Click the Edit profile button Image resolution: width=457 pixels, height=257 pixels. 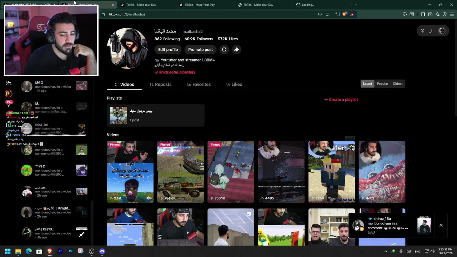(168, 50)
